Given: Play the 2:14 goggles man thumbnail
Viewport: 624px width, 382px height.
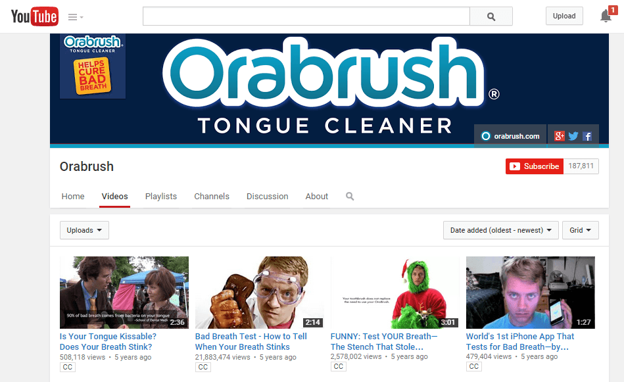Looking at the screenshot, I should pyautogui.click(x=260, y=293).
